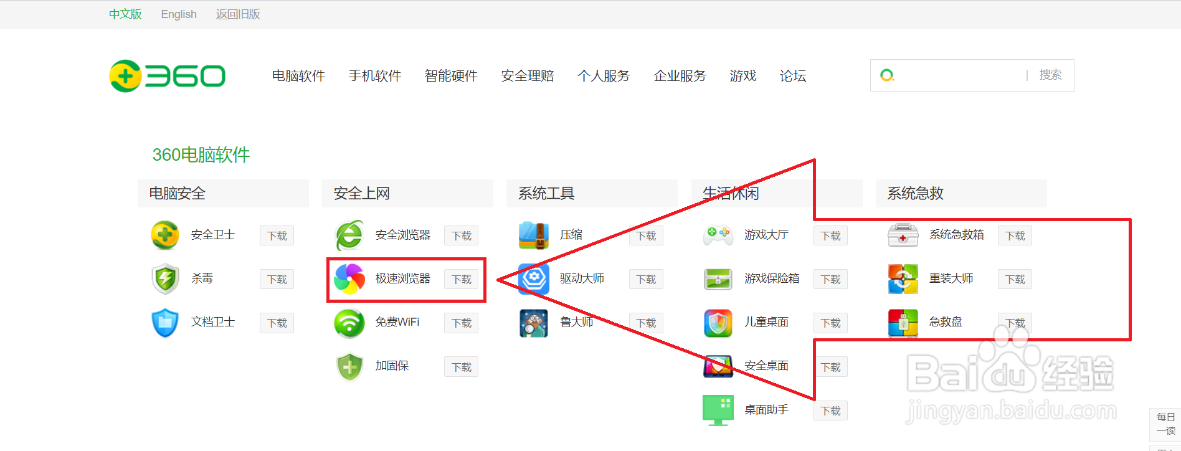Viewport: 1181px width, 451px height.
Task: Download 鲁大师
Action: [x=646, y=323]
